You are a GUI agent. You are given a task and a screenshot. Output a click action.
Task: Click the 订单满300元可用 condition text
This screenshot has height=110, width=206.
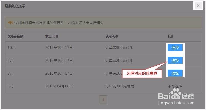(x=119, y=48)
